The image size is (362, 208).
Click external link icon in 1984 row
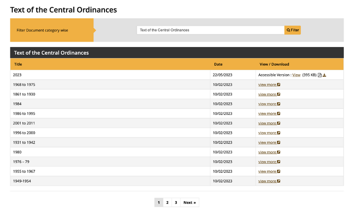point(279,104)
